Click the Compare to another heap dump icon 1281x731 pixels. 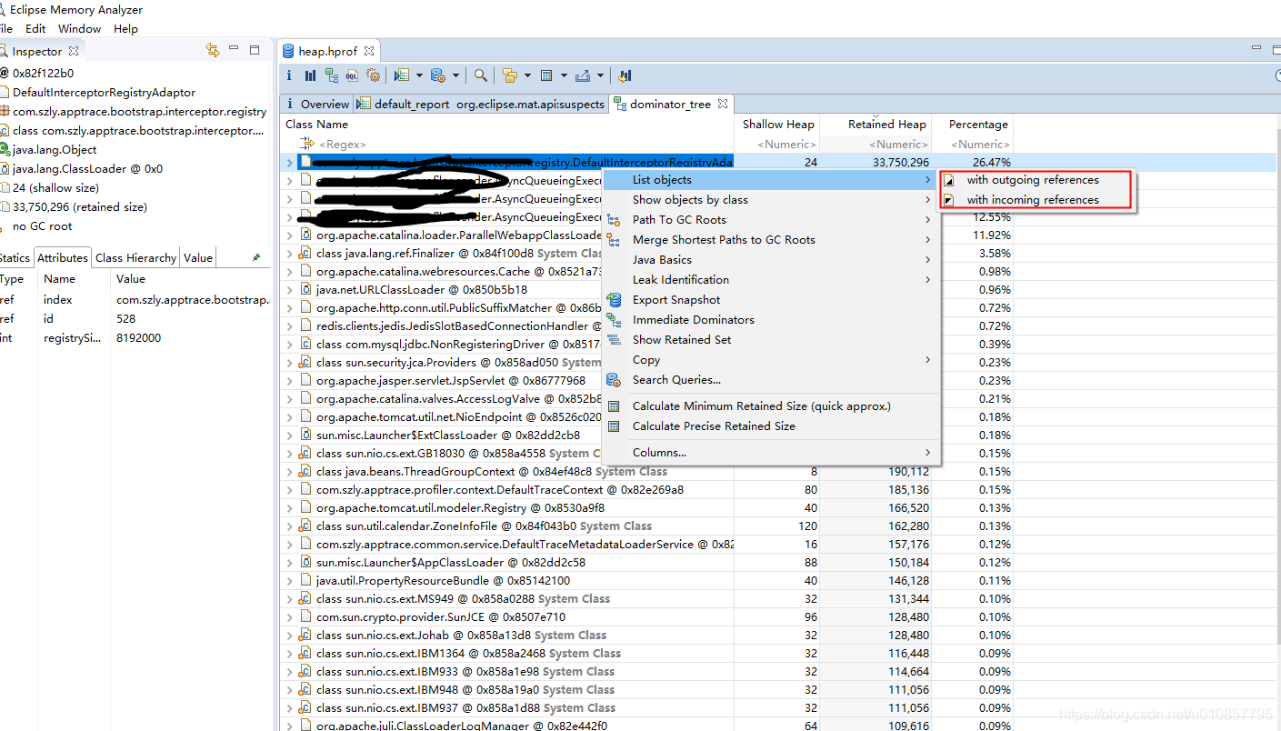pyautogui.click(x=625, y=75)
